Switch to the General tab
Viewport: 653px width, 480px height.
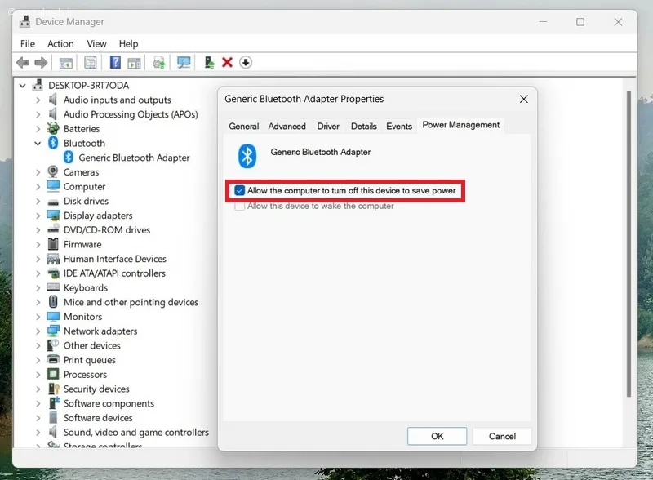[243, 127]
